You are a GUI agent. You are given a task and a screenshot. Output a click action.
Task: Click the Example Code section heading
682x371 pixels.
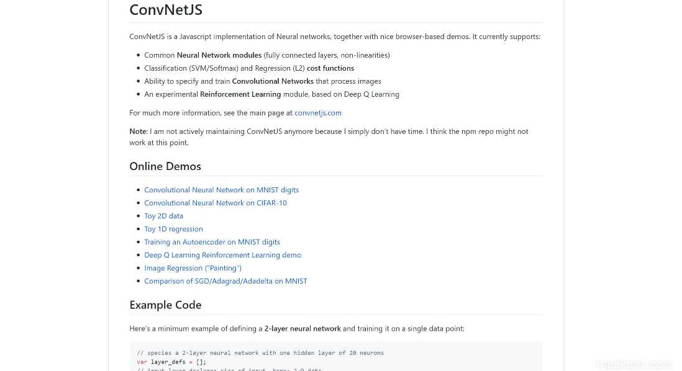pyautogui.click(x=165, y=305)
